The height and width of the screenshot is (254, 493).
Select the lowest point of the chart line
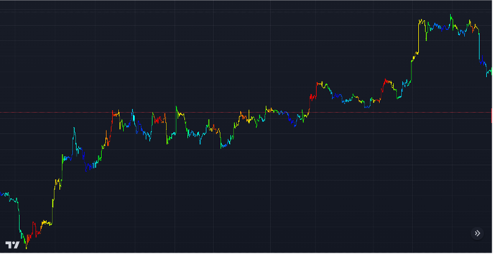pyautogui.click(x=26, y=248)
